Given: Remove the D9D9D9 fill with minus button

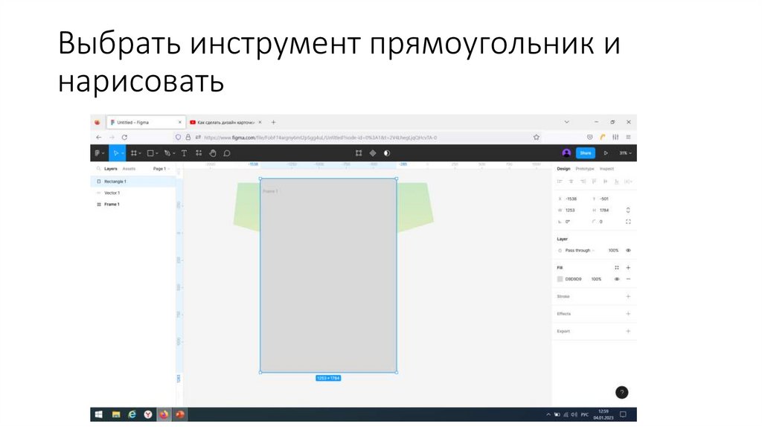Looking at the screenshot, I should coord(628,279).
